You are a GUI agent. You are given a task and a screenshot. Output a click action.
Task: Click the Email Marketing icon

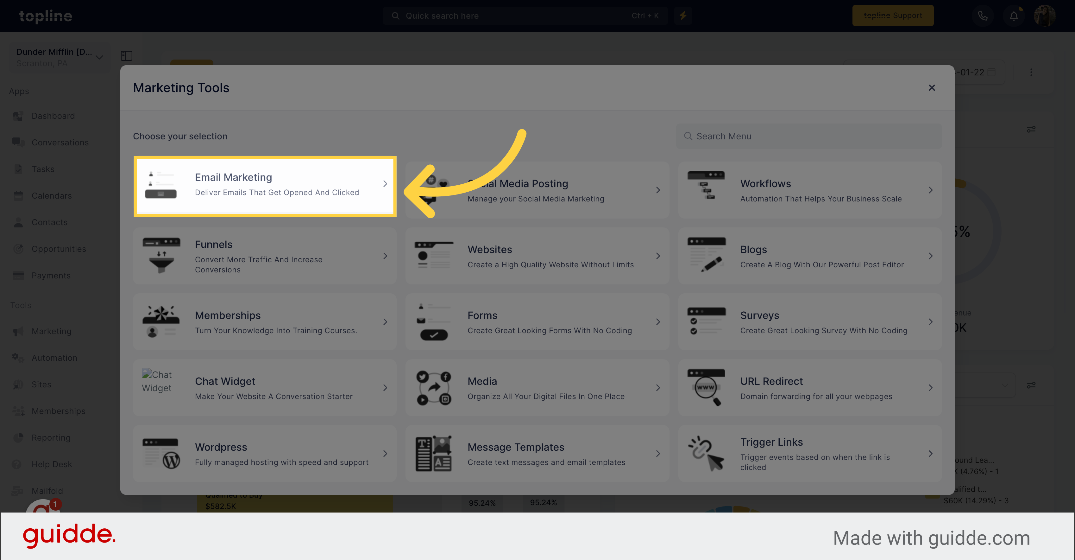click(161, 185)
